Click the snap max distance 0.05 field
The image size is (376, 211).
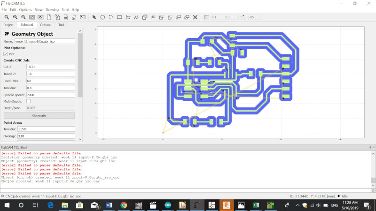click(253, 17)
